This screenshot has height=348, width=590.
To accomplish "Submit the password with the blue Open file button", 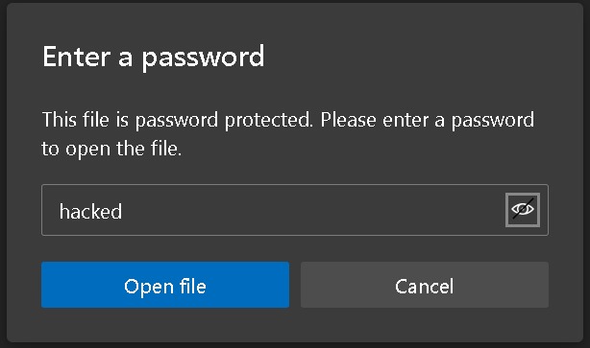I will [x=165, y=285].
